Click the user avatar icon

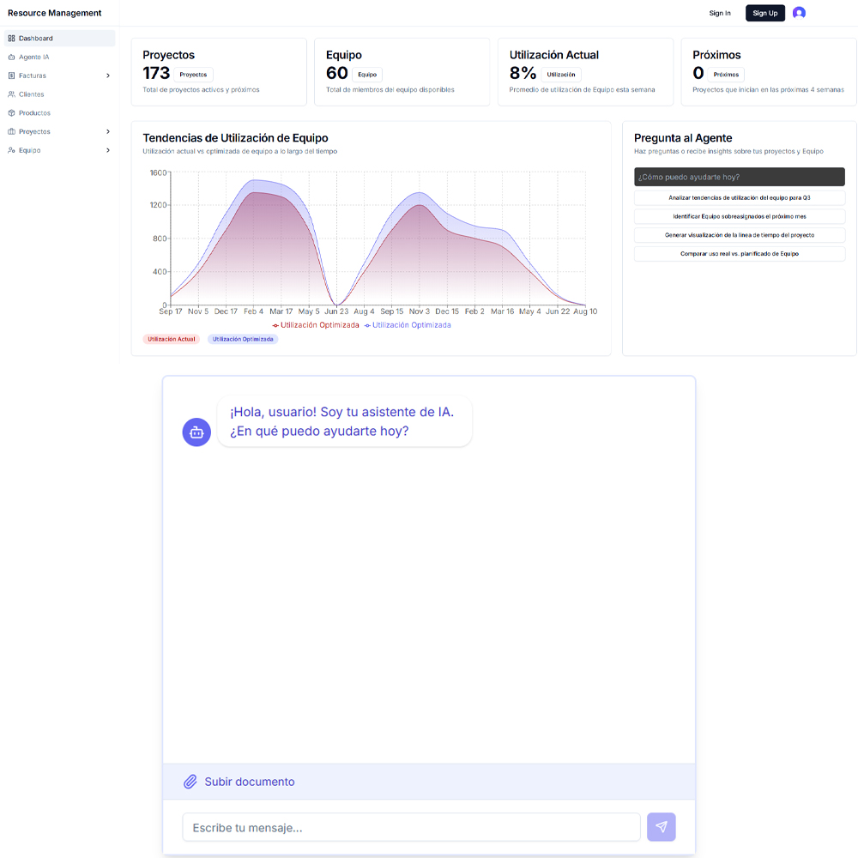[799, 13]
